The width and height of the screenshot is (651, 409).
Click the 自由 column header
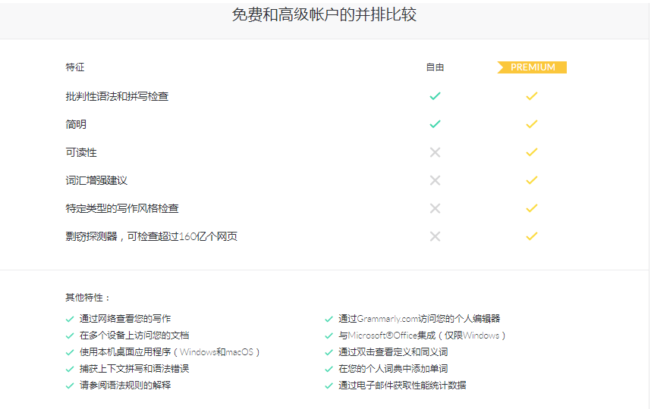[x=435, y=67]
